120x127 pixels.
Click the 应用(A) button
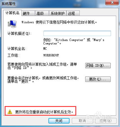tap(106, 121)
